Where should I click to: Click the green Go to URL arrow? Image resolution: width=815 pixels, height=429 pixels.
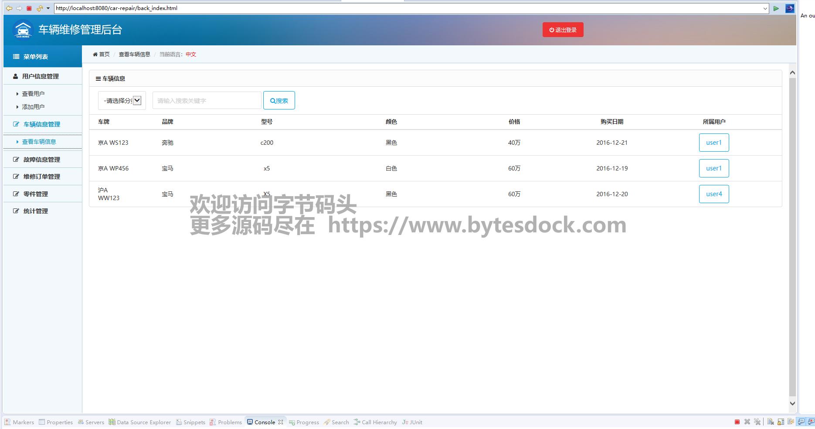pos(776,8)
